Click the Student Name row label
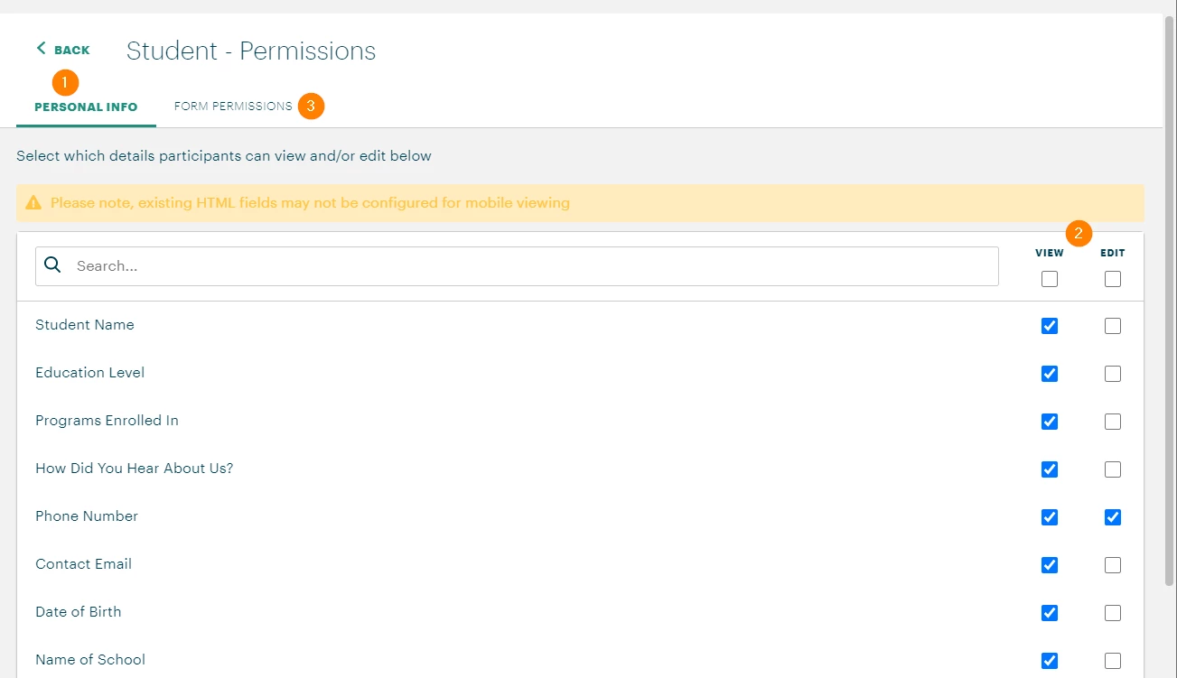The height and width of the screenshot is (678, 1177). point(85,325)
